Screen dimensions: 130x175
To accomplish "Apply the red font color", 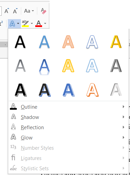I will point(39,24).
